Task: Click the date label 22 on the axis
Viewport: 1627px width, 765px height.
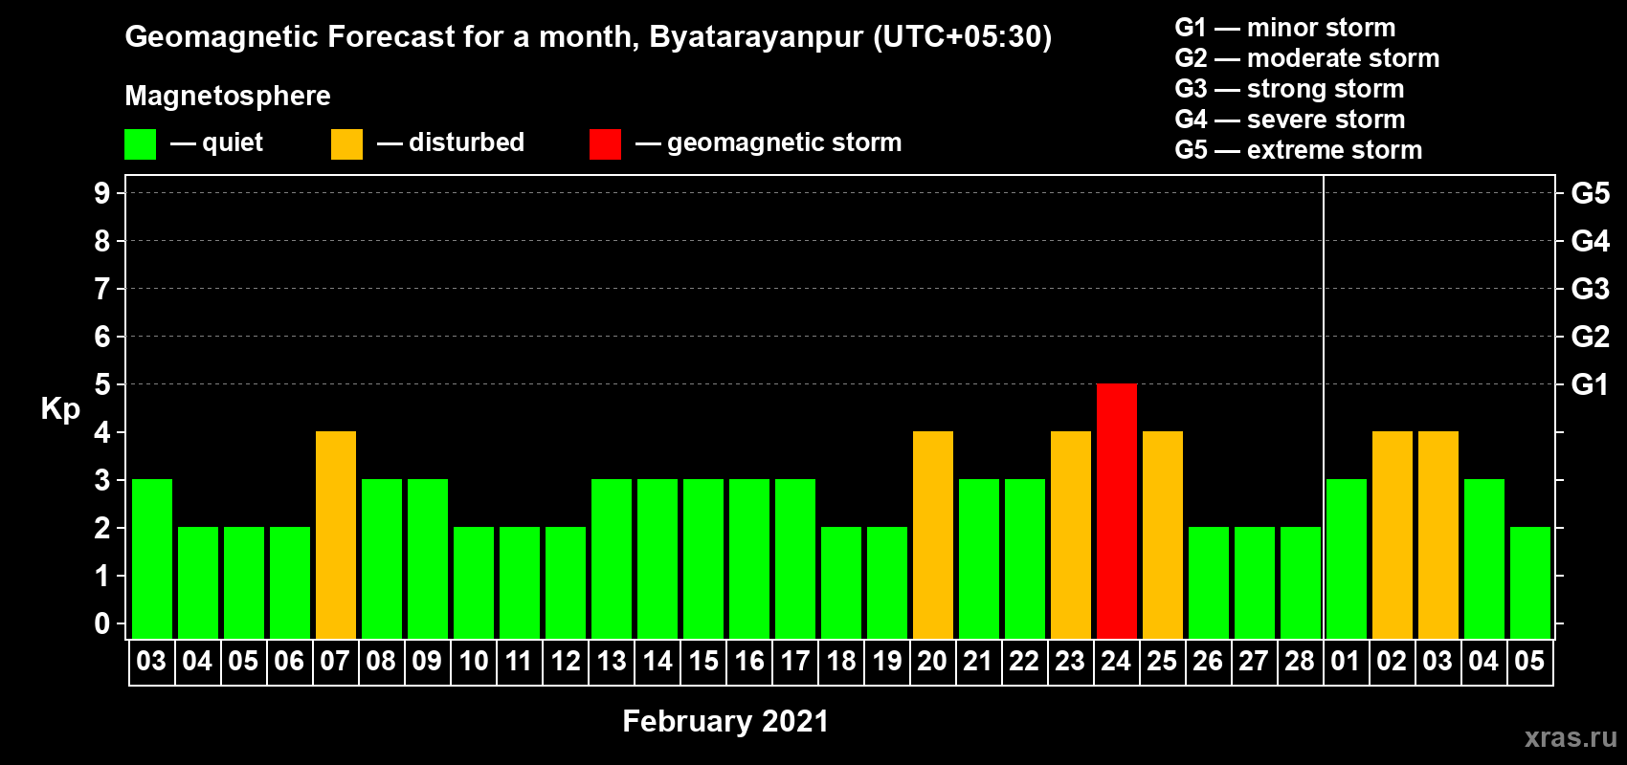Action: 1024,661
